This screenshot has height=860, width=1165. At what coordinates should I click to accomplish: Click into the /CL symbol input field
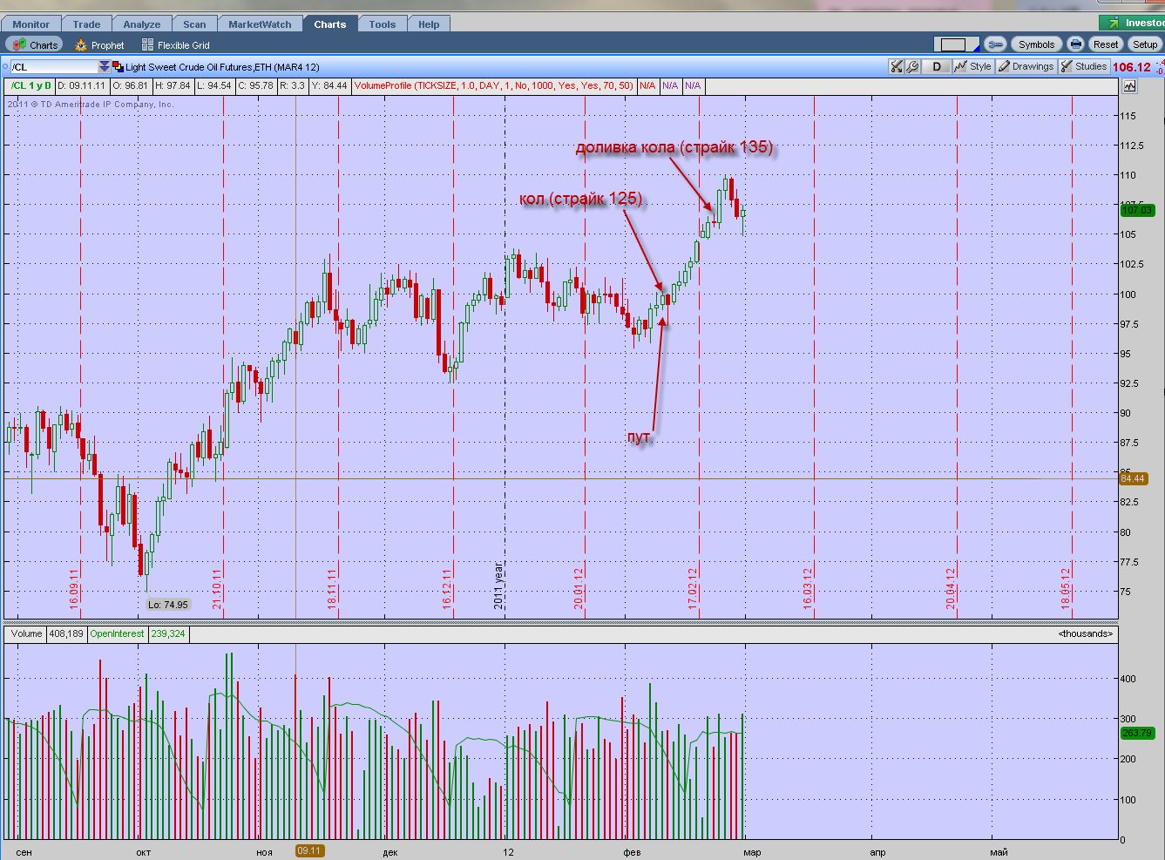click(54, 67)
